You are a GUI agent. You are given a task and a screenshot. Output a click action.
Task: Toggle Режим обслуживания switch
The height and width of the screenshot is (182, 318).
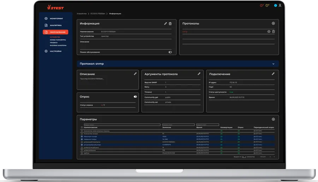[170, 52]
